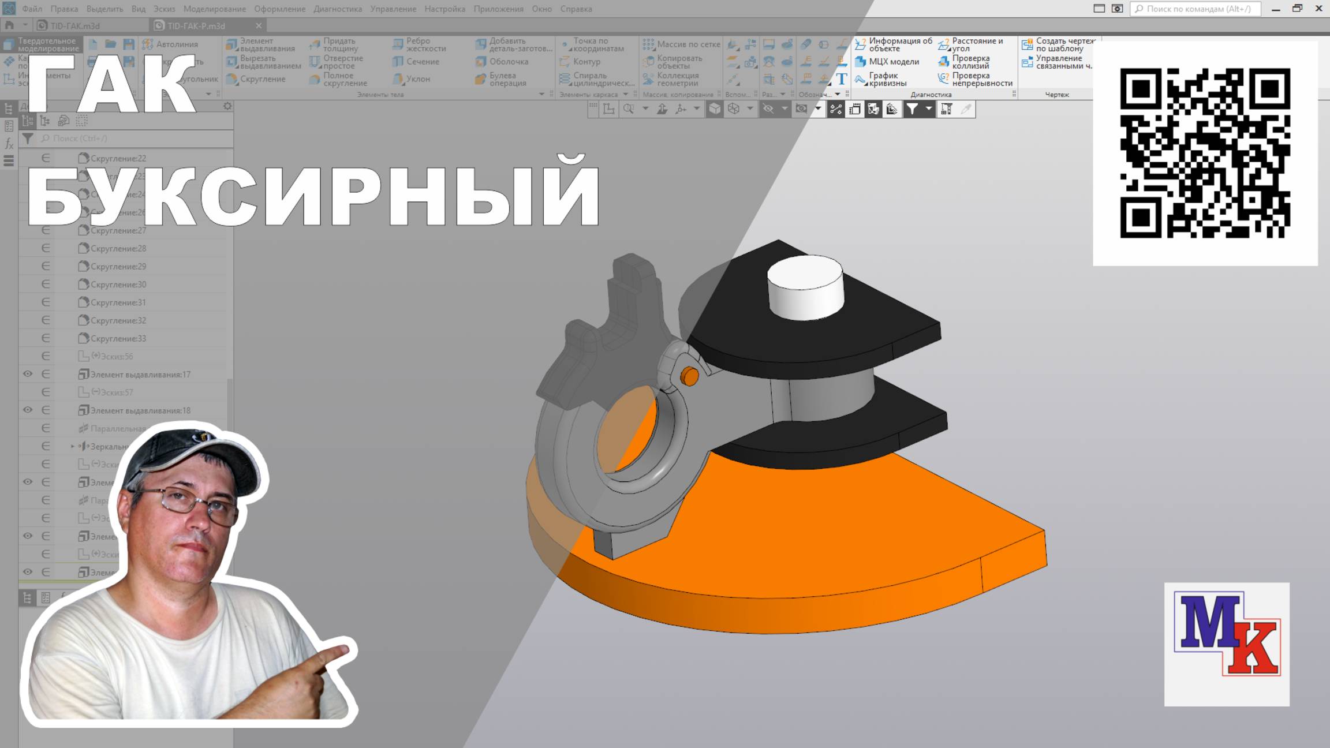Image resolution: width=1330 pixels, height=748 pixels.
Task: Switch to the TID-ГАК.m3d document tab
Action: [75, 26]
